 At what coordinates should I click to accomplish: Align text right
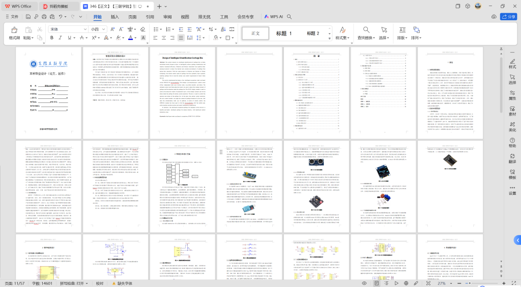(x=172, y=38)
